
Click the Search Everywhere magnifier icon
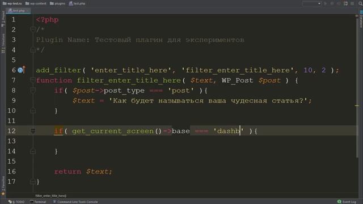pos(360,3)
